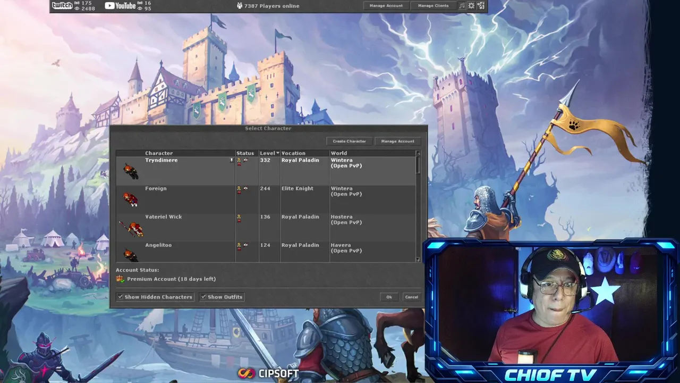
Task: Click the 7387 Players online text
Action: [x=271, y=6]
